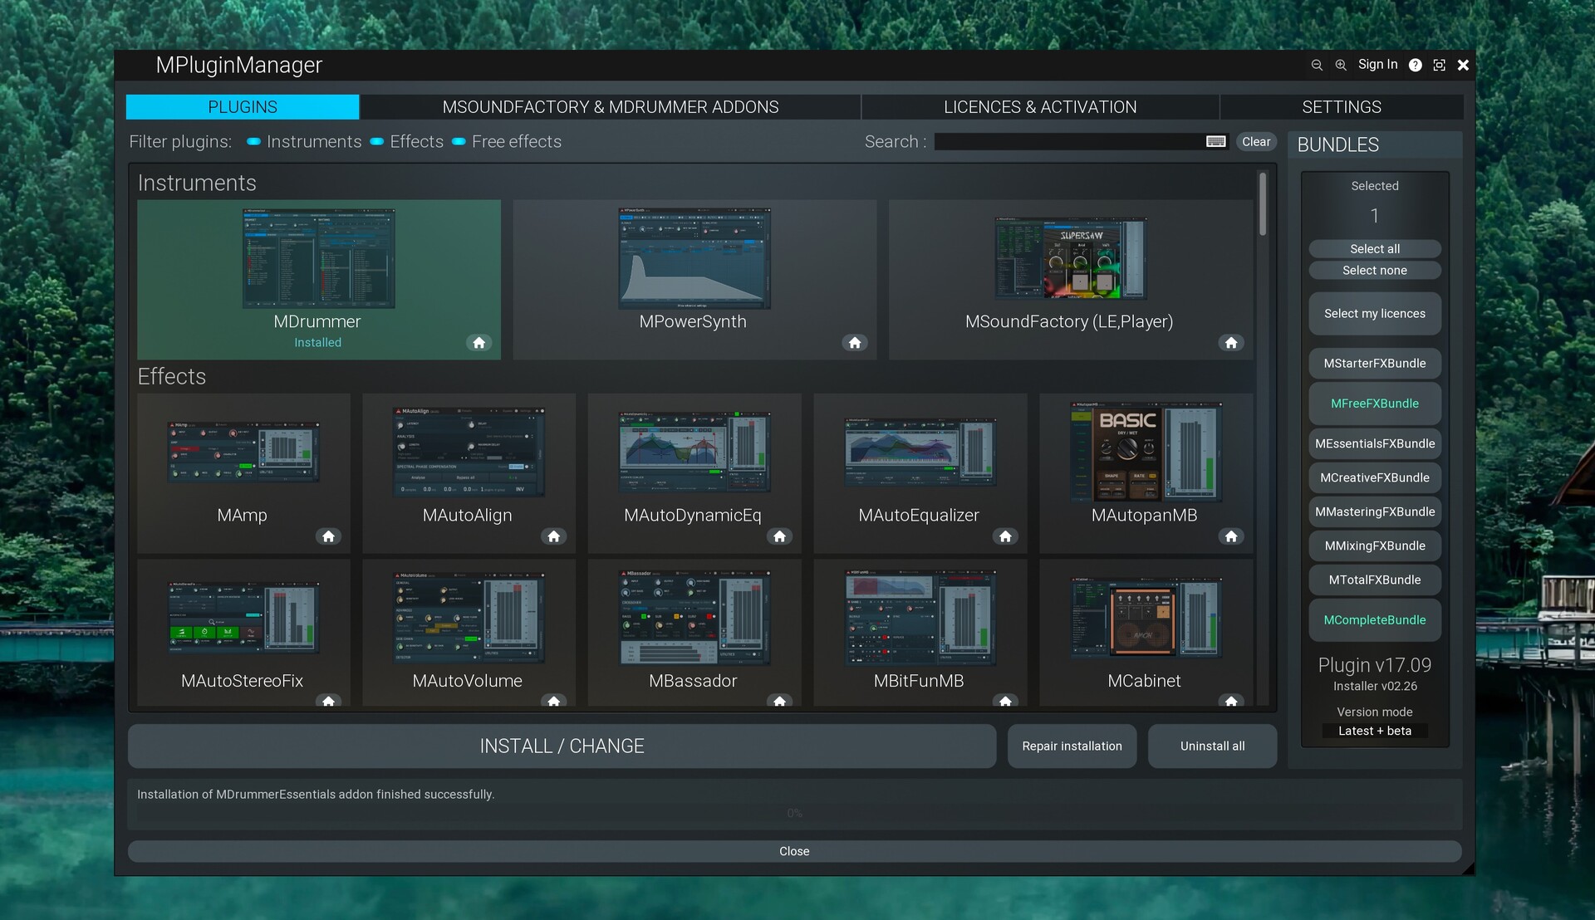The width and height of the screenshot is (1595, 920).
Task: Select the MAutoEqualizer effect thumbnail
Action: pyautogui.click(x=920, y=452)
